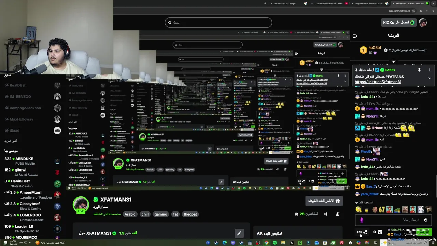The image size is (437, 246).
Task: Open a new browser tab with plus button
Action: pyautogui.click(x=265, y=3)
